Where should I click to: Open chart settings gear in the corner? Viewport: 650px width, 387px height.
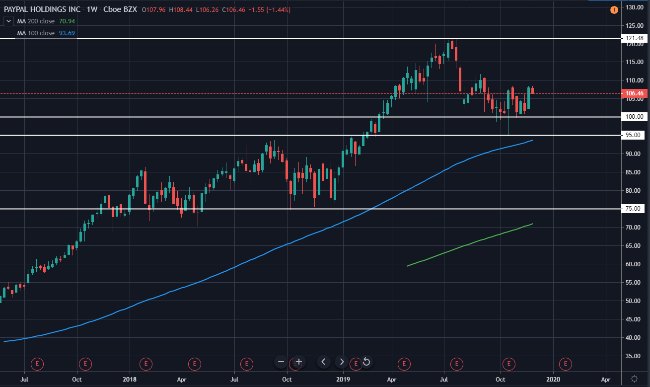tap(634, 379)
